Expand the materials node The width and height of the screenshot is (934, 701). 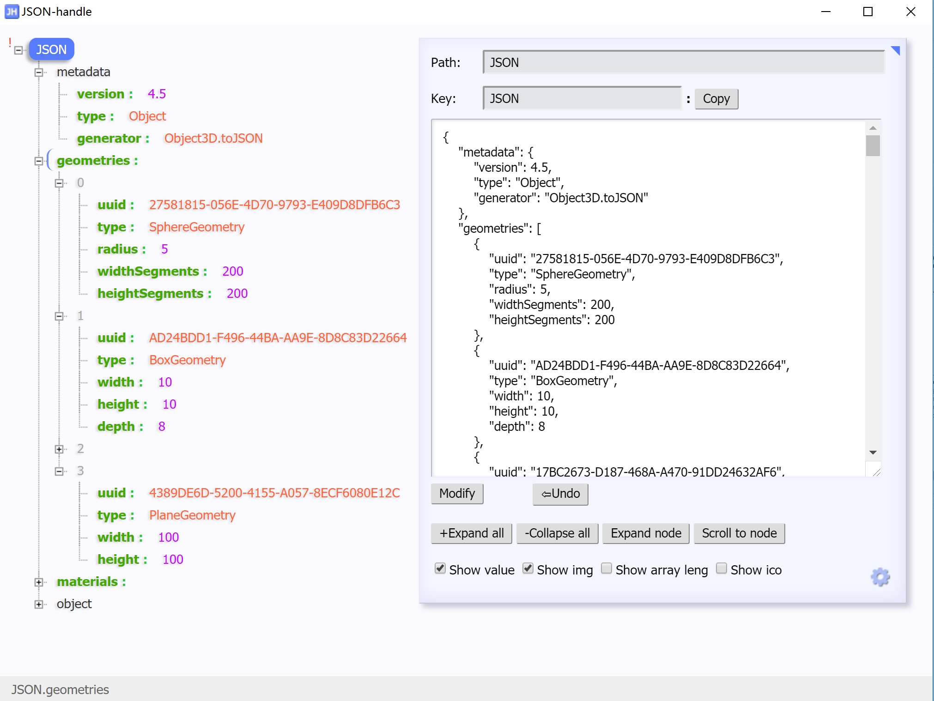point(39,582)
